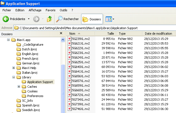The image size is (176, 113).
Task: Open the Affichage menu
Action: pos(35,10)
